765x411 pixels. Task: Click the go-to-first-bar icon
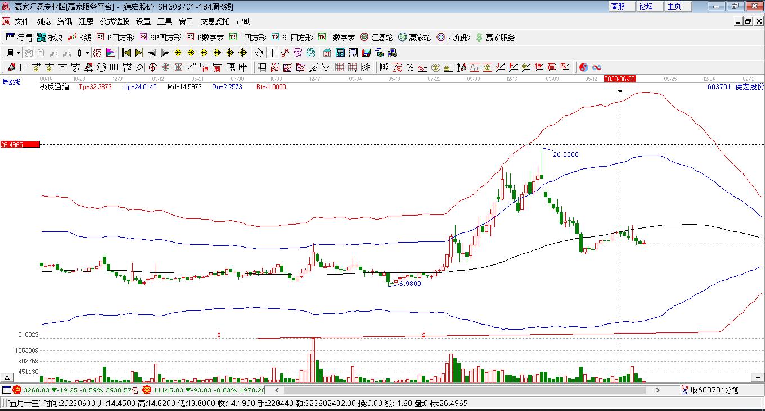[127, 53]
